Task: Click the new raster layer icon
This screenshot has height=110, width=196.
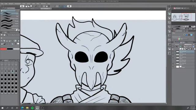Action: pyautogui.click(x=180, y=49)
